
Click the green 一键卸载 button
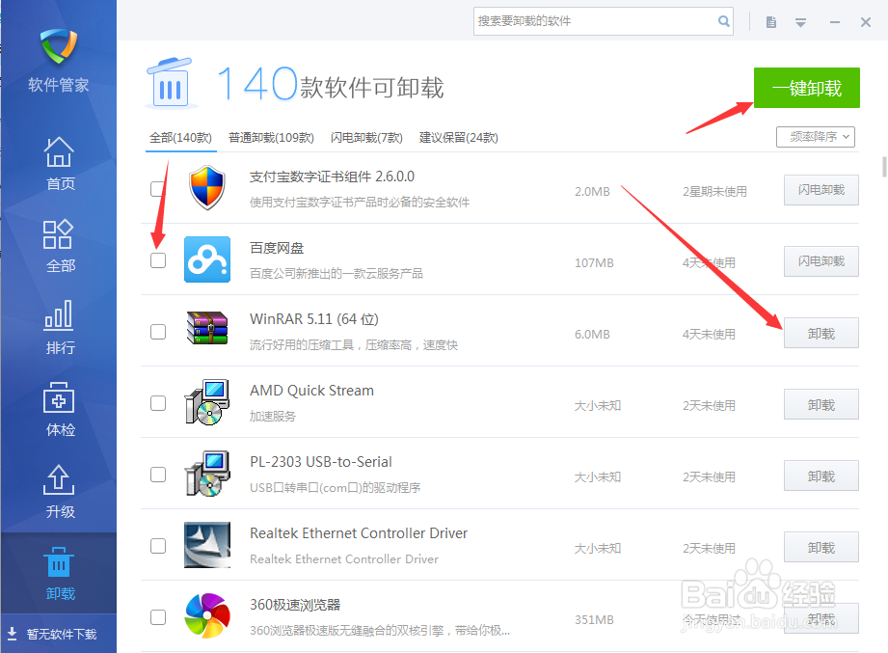[806, 87]
